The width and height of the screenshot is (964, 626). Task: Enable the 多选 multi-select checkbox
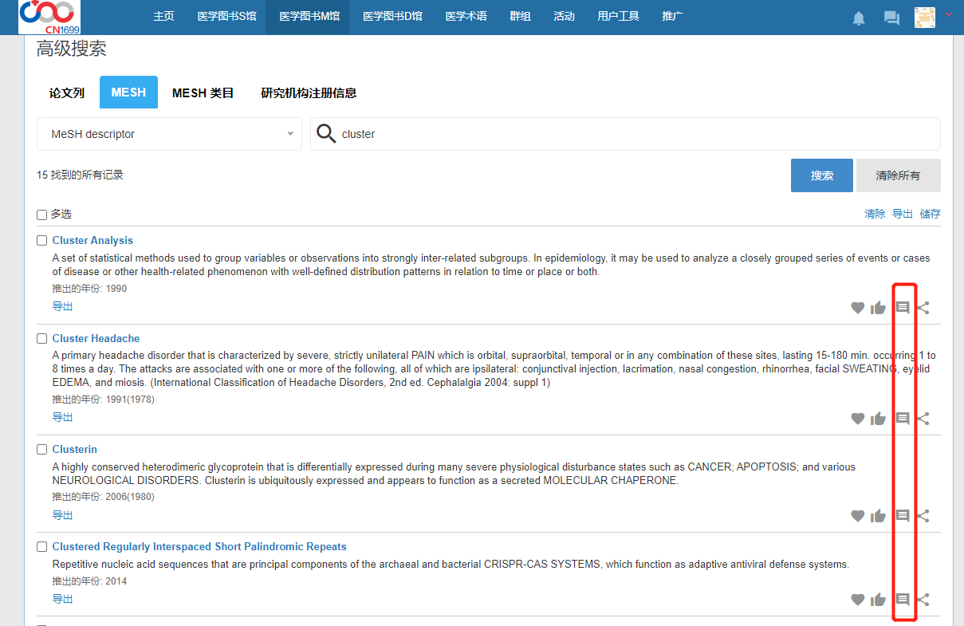click(x=42, y=215)
